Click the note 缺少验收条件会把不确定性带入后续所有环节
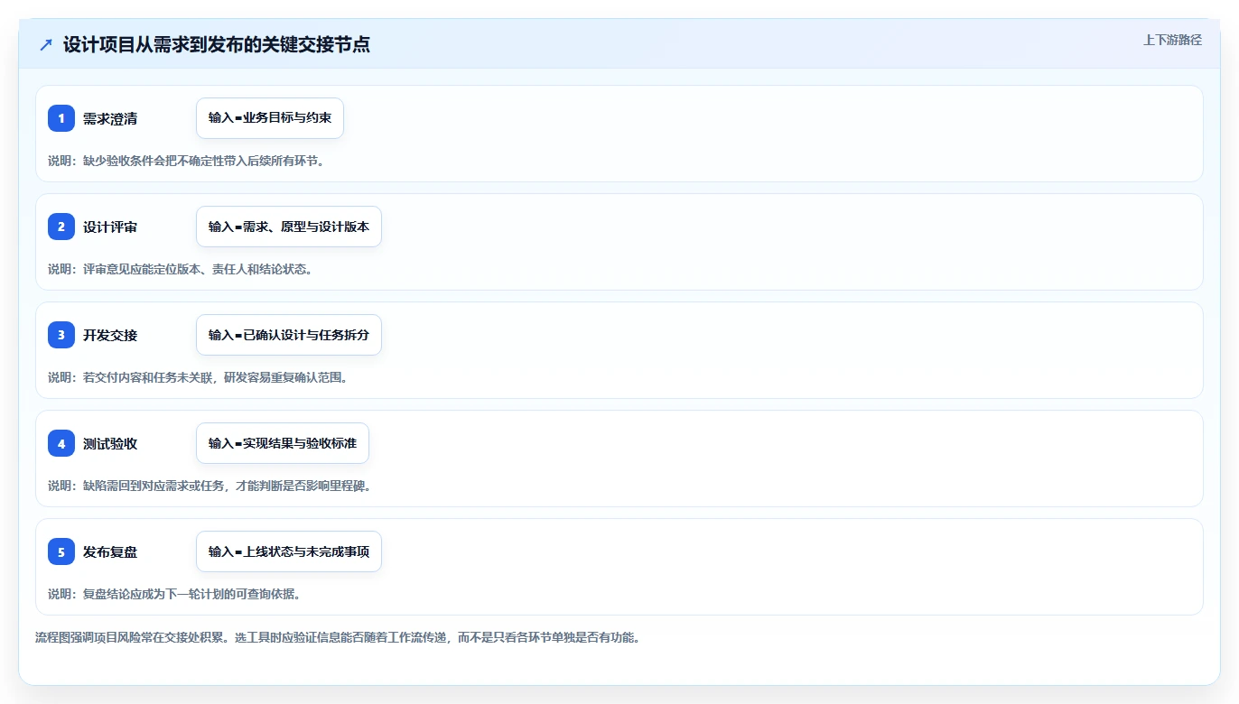The image size is (1239, 704). tap(203, 161)
